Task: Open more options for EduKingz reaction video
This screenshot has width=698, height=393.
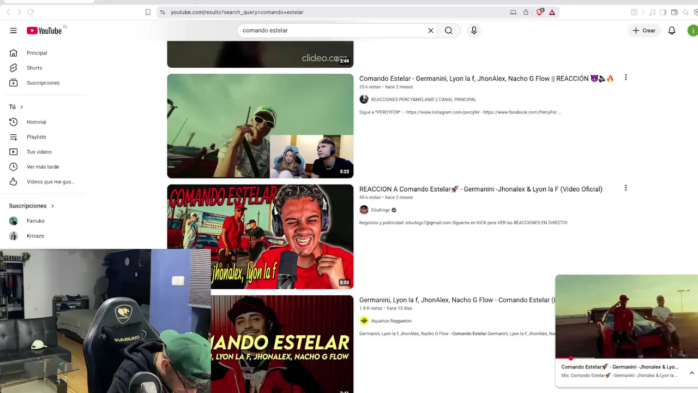Action: 625,188
